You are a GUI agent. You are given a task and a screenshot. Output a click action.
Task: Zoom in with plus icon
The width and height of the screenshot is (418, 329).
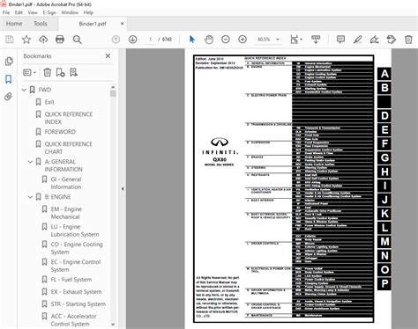pos(243,40)
